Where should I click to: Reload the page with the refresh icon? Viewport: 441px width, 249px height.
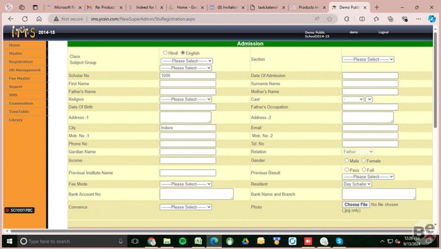tap(25, 19)
